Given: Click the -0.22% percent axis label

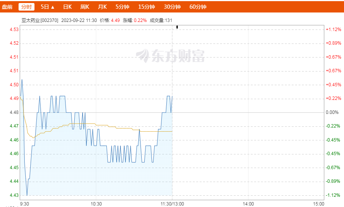Looking at the screenshot, I should click(333, 126).
